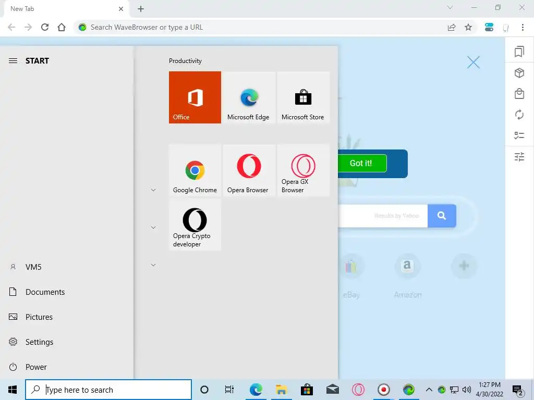The width and height of the screenshot is (534, 400).
Task: Bookmark this tab with star icon
Action: pyautogui.click(x=468, y=27)
